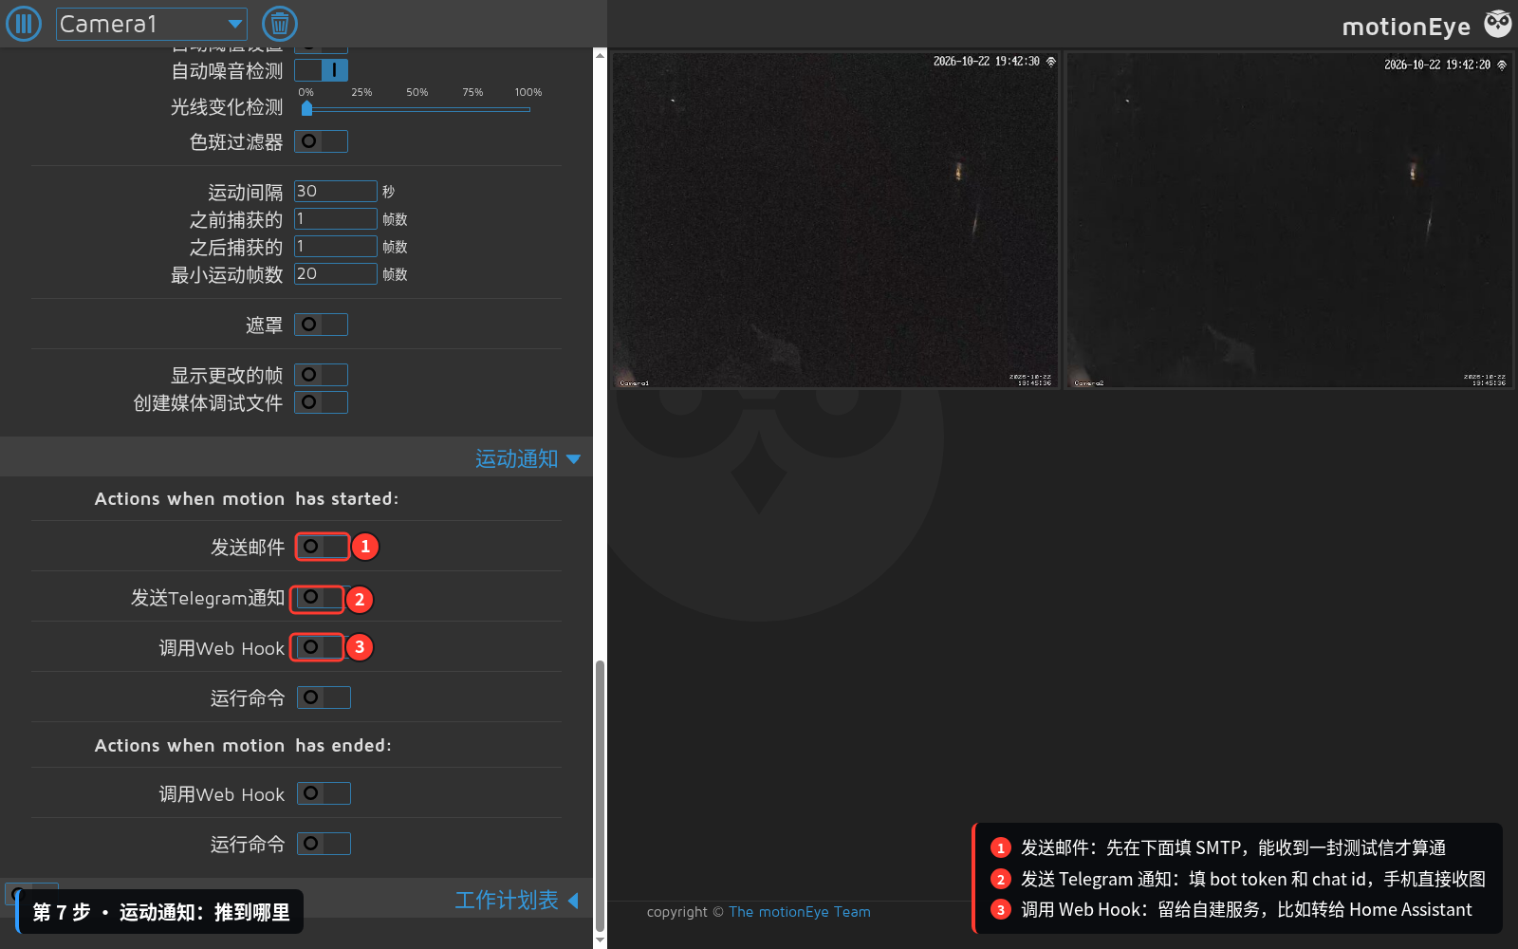Toggle 运行命令 under motion has ended
The width and height of the screenshot is (1518, 949).
pyautogui.click(x=324, y=844)
